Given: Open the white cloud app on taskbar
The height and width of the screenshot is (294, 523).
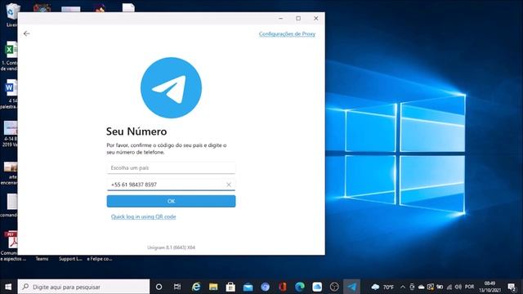Looking at the screenshot, I should (x=317, y=287).
